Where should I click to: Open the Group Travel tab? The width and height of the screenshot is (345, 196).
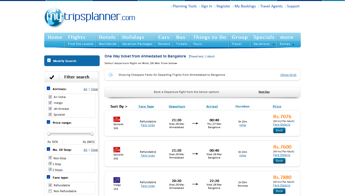coord(240,40)
